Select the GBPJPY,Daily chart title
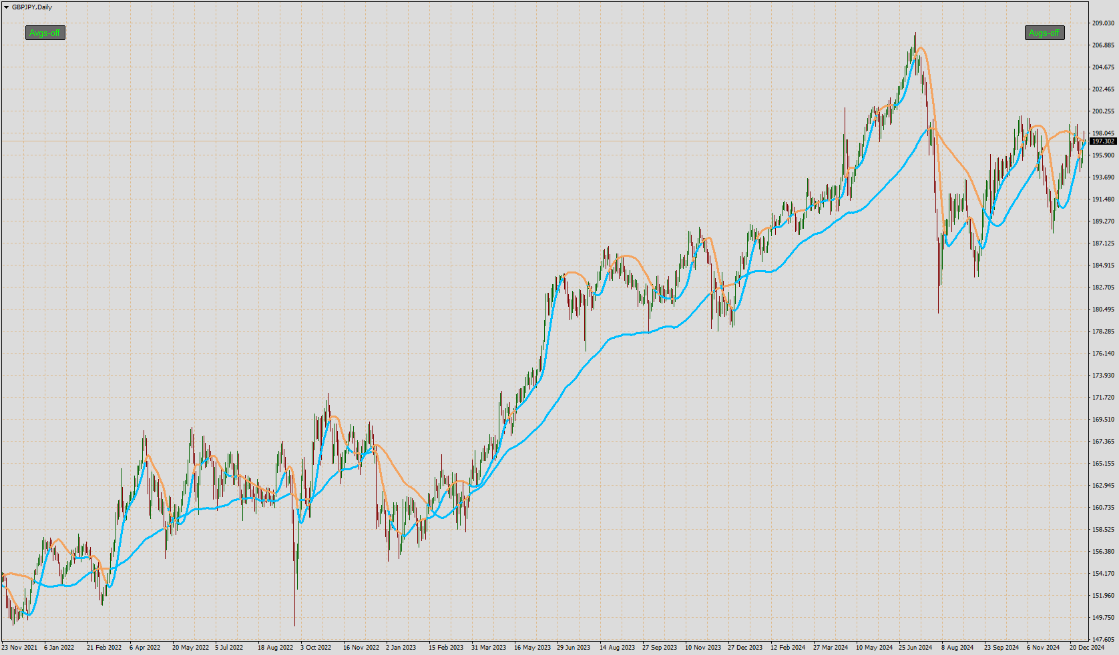The width and height of the screenshot is (1119, 655). 32,7
